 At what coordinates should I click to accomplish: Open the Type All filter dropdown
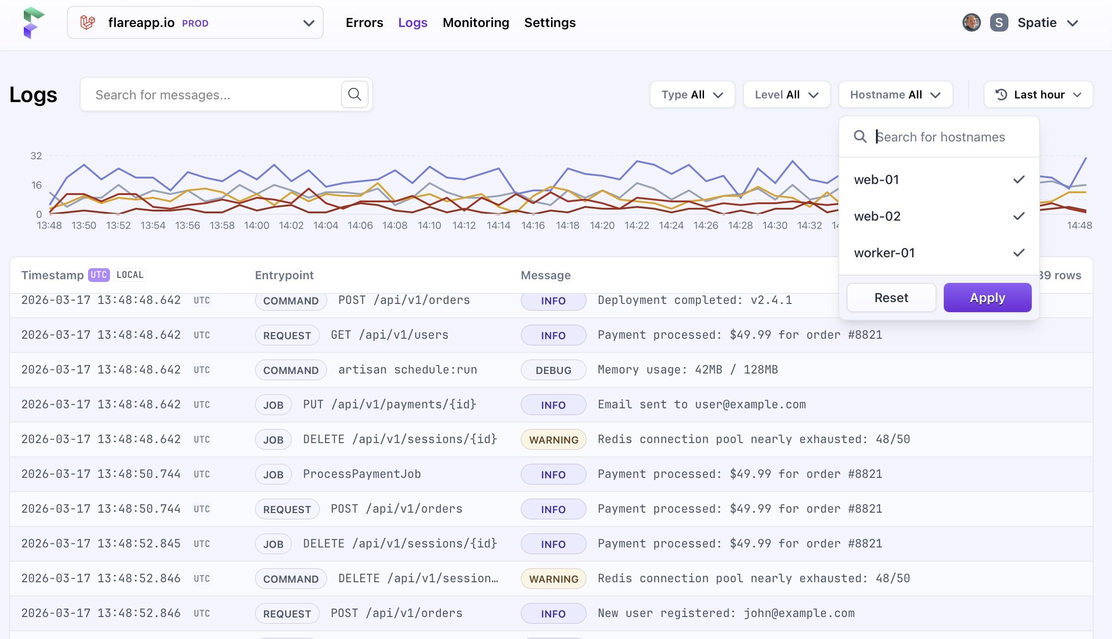coord(692,95)
